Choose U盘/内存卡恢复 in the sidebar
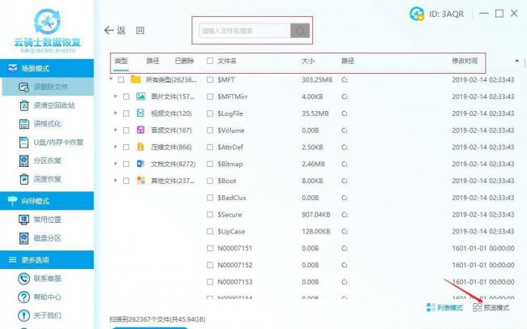527x329 pixels. (x=51, y=143)
